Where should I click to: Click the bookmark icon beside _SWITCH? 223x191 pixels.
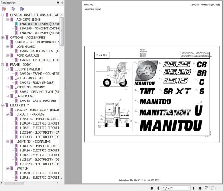[x=12, y=169]
